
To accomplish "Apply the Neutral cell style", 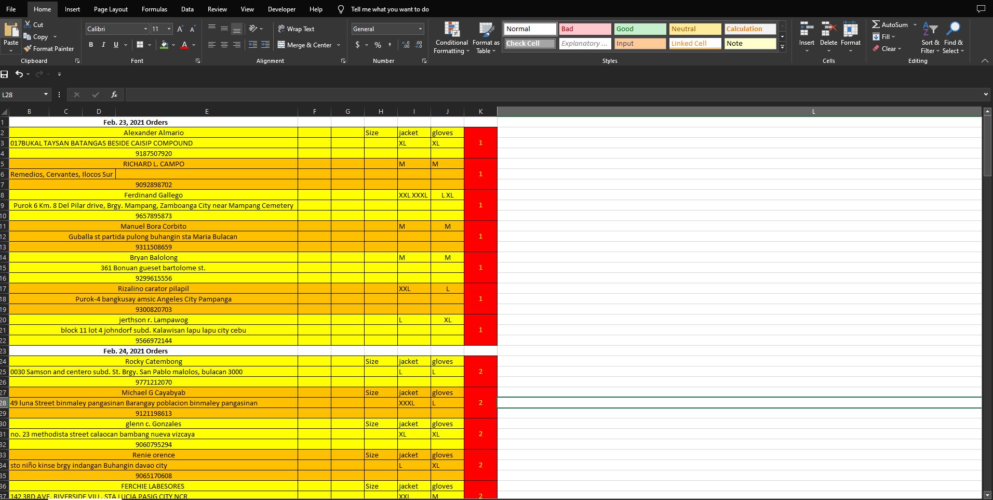I will [695, 29].
